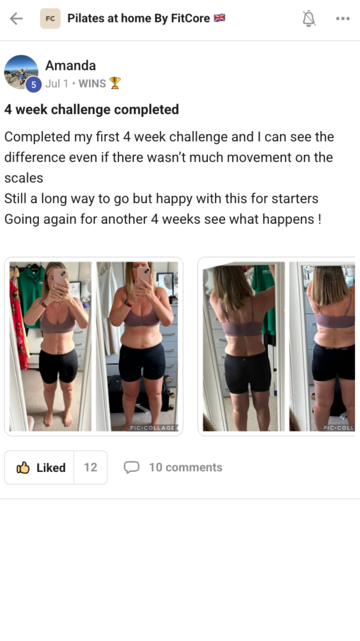Open Amanda's profile via her name
The image size is (360, 641).
71,65
